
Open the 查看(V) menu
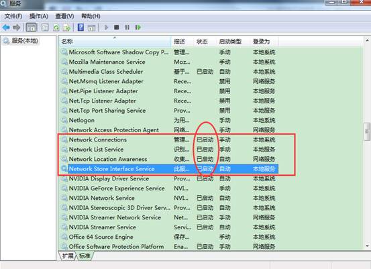pyautogui.click(x=64, y=16)
